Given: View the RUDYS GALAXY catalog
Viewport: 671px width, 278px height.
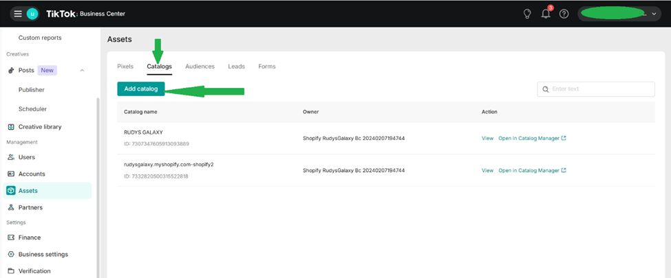Looking at the screenshot, I should [487, 139].
